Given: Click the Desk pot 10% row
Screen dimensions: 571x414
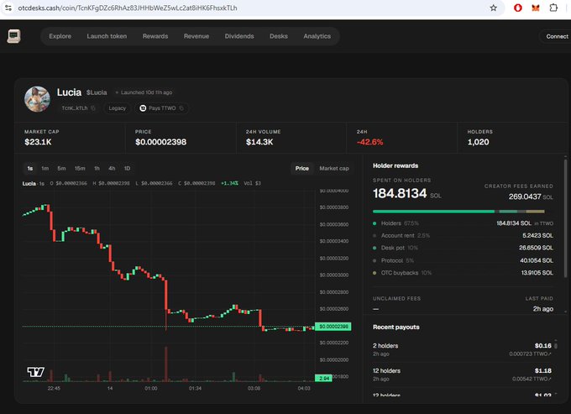Looking at the screenshot, I should point(463,248).
